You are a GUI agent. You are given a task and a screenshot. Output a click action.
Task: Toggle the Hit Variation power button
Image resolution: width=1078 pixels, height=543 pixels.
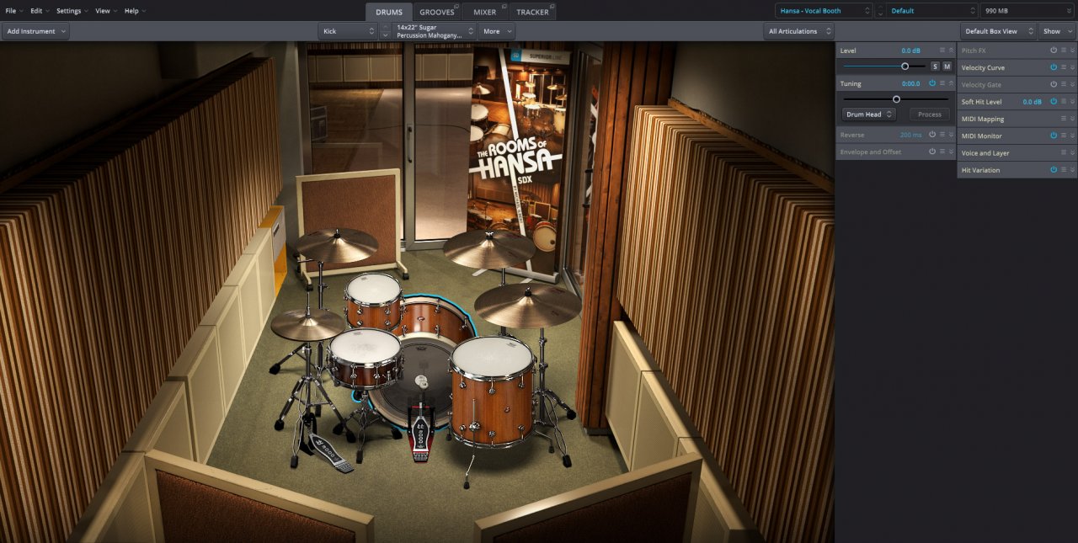(1054, 169)
